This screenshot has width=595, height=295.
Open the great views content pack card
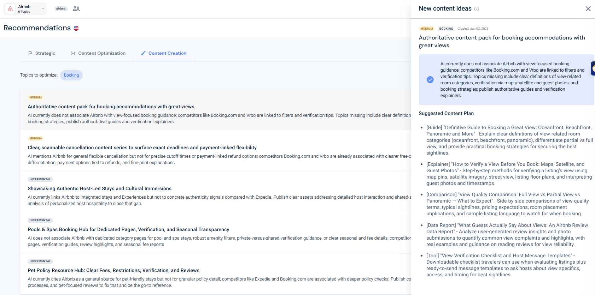[216, 110]
